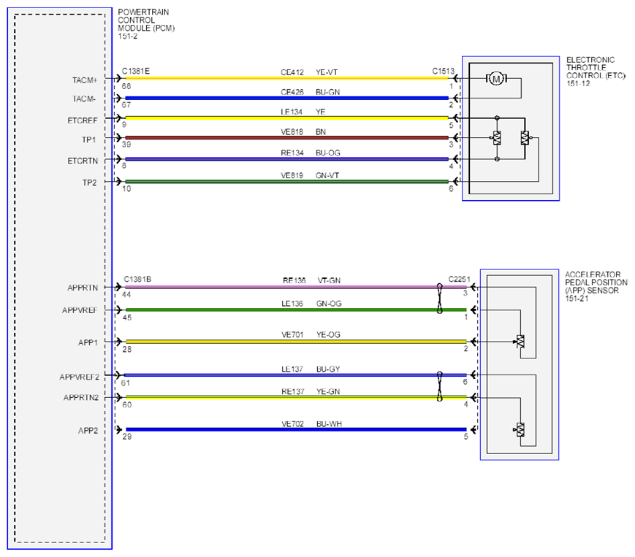Click the BU-GY wire color code

[x=328, y=369]
